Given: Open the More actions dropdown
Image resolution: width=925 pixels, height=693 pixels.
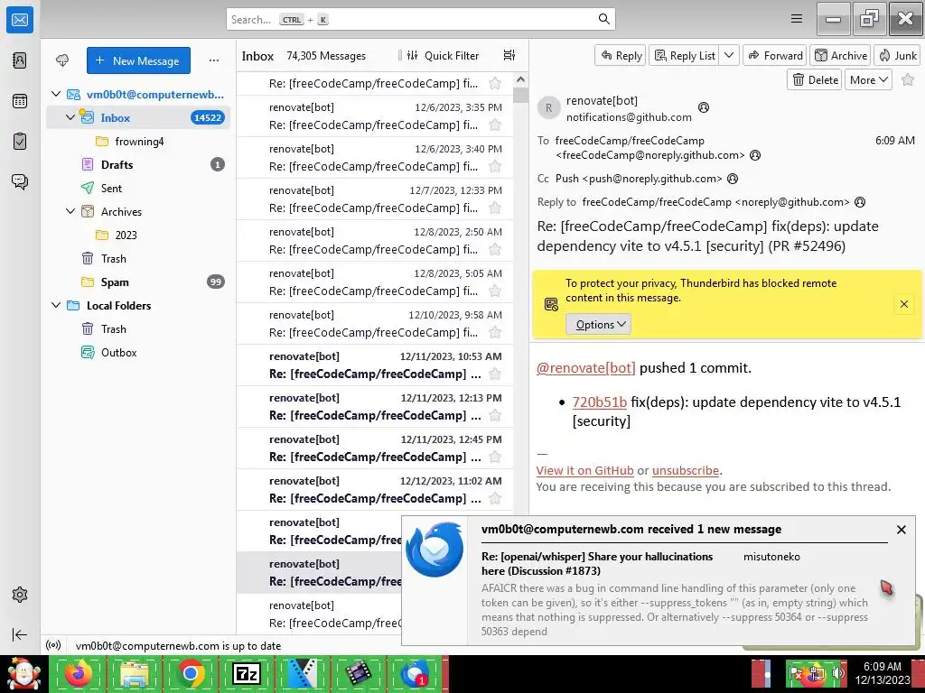Looking at the screenshot, I should [868, 79].
